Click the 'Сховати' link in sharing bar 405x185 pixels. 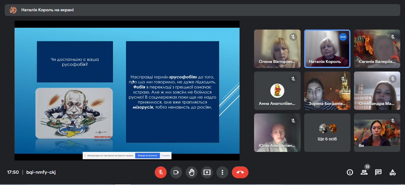(x=165, y=155)
